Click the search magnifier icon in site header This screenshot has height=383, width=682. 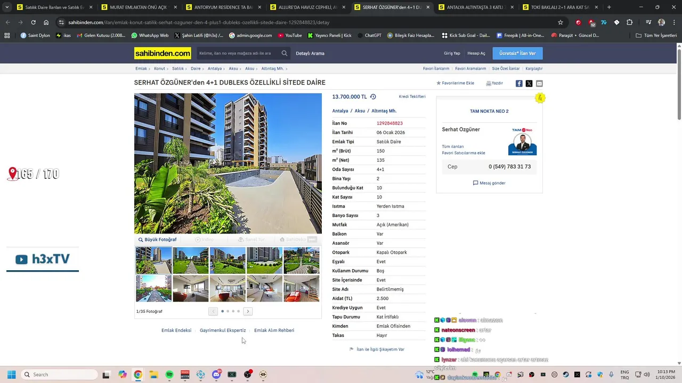click(285, 53)
